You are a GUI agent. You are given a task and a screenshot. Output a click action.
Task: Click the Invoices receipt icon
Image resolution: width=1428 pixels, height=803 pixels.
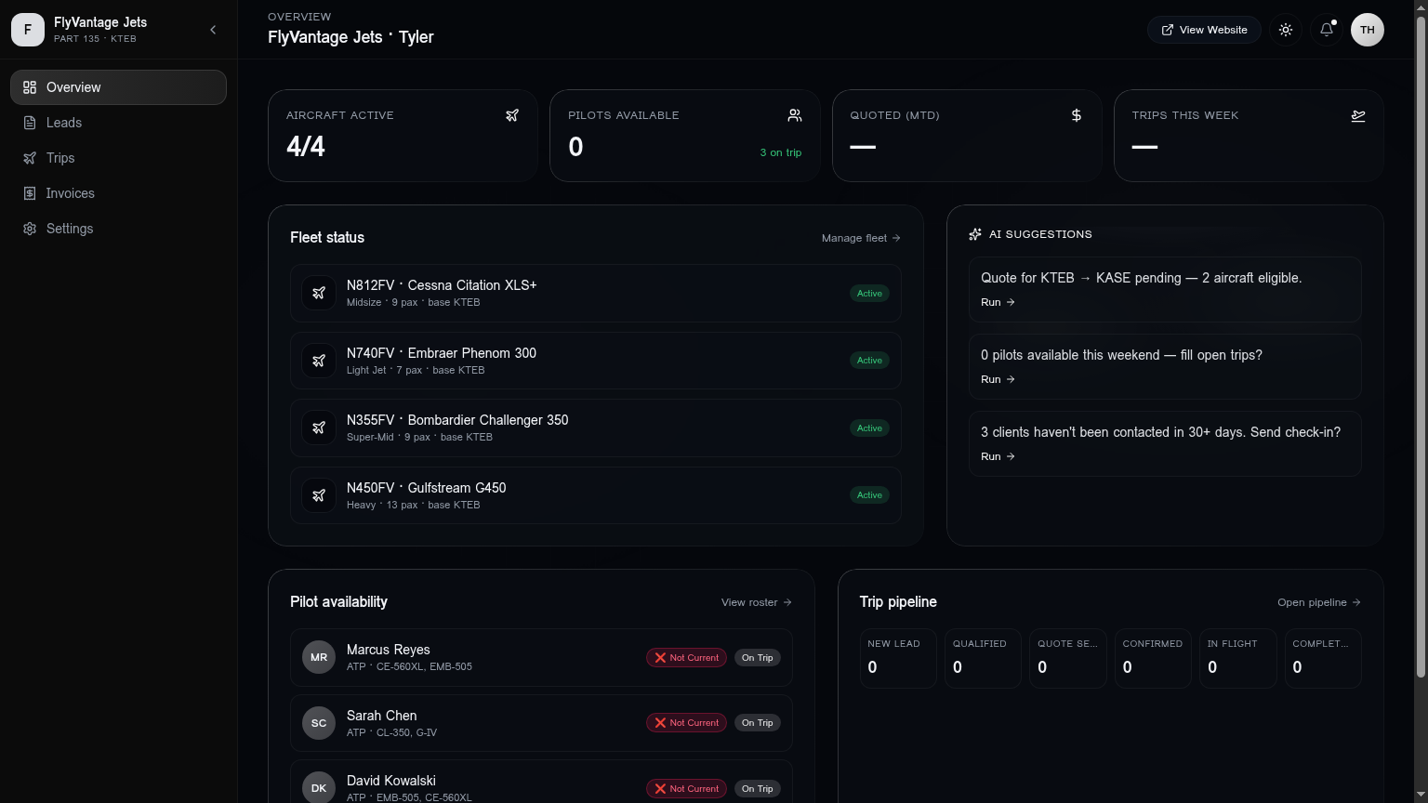click(x=30, y=193)
